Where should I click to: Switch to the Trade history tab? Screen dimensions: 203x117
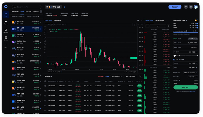click(159, 20)
